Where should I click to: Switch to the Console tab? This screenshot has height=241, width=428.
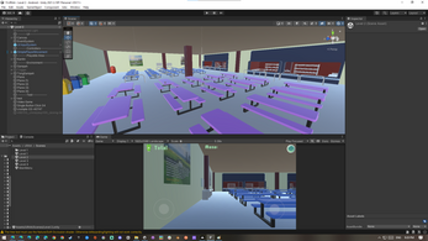(x=27, y=137)
